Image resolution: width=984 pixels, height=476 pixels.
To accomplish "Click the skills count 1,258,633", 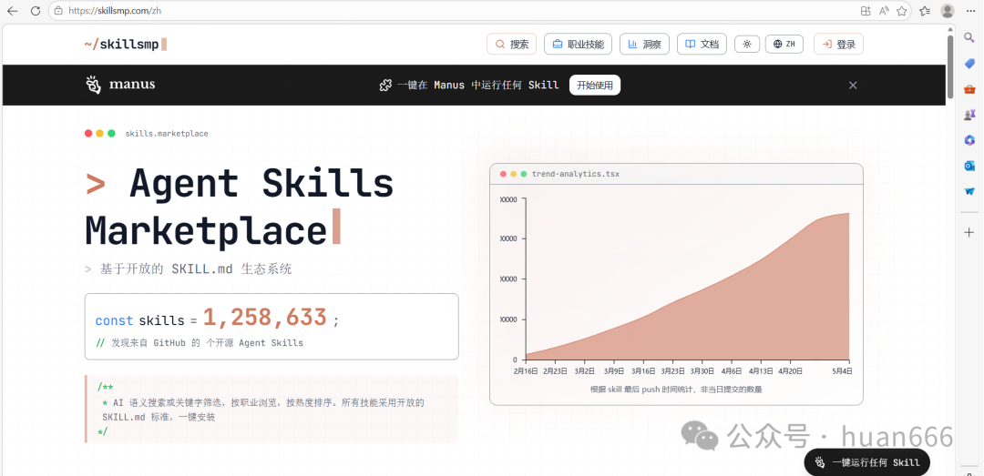I will tap(265, 318).
